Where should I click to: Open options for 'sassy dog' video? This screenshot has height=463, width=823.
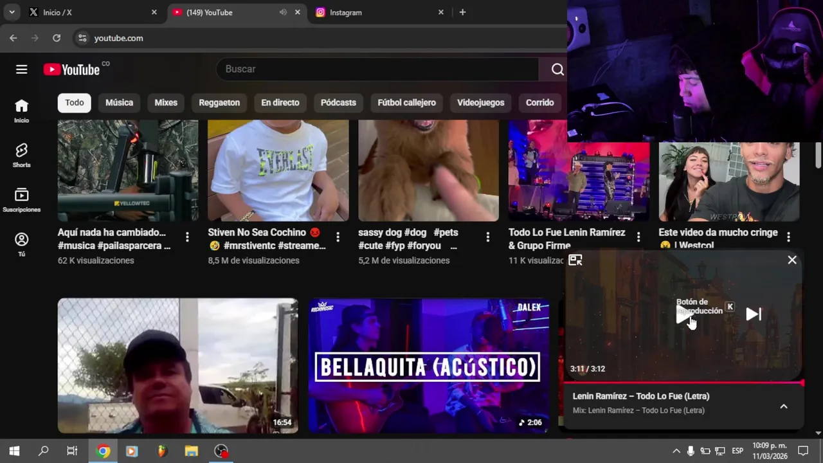488,237
